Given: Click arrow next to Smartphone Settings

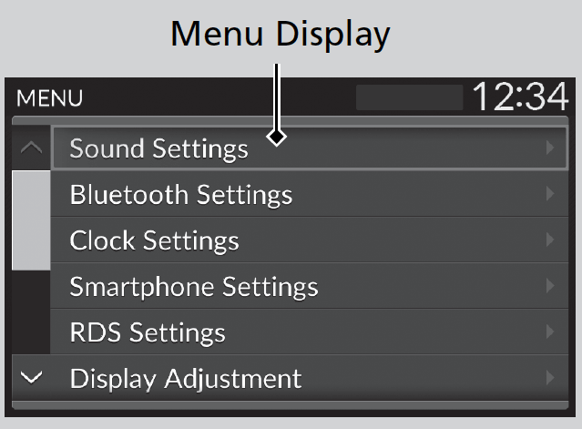Looking at the screenshot, I should tap(550, 287).
